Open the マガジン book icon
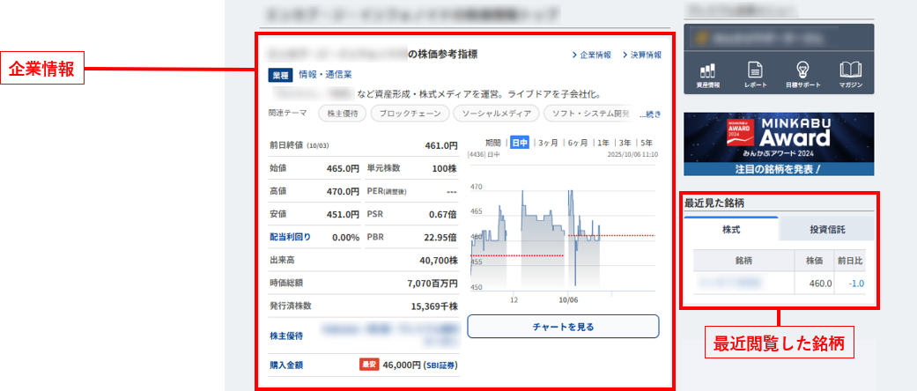 (x=850, y=76)
